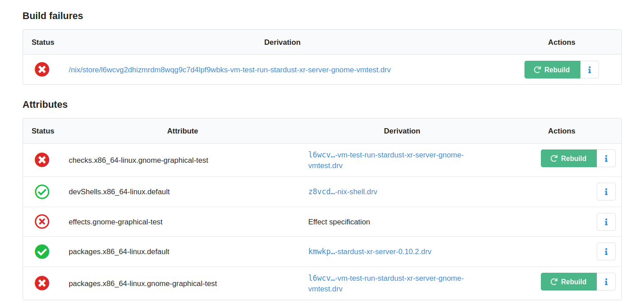
Task: Click green success icon for devShells.x86_64-linux.default
Action: 42,192
